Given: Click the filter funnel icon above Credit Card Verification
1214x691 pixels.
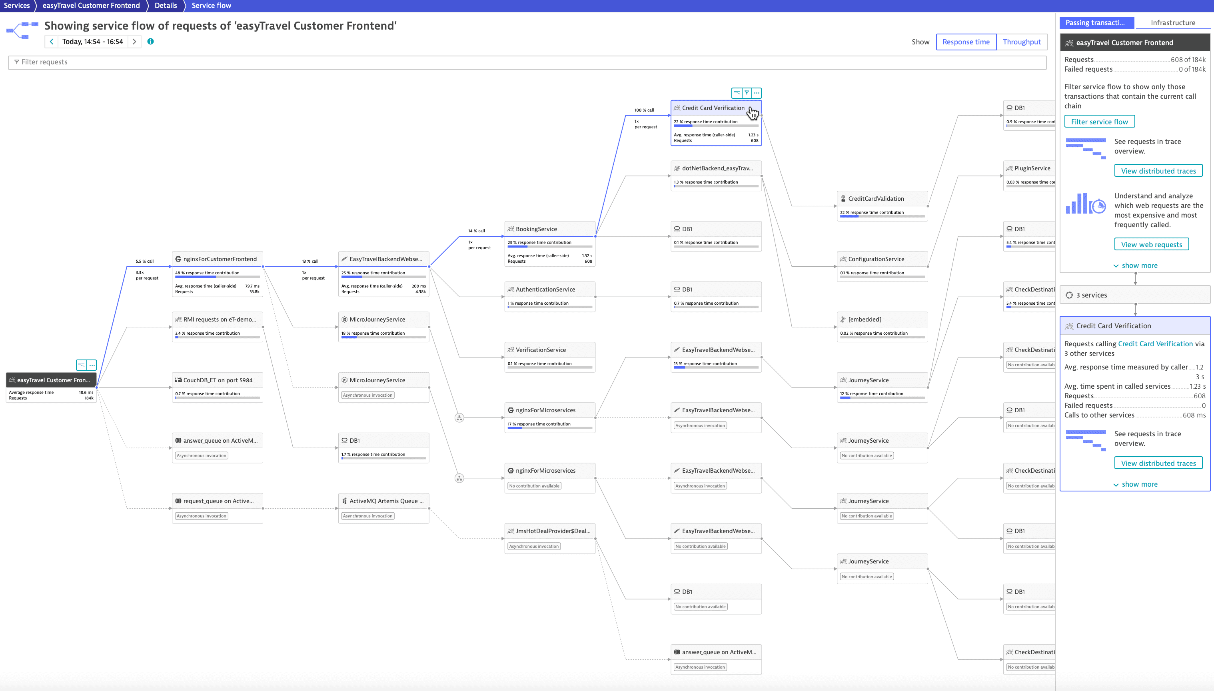Looking at the screenshot, I should click(747, 93).
